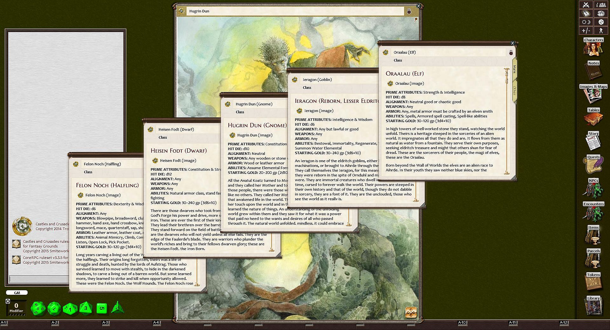Select hotkey slot A-4
This screenshot has height=330, width=610.
[156, 323]
